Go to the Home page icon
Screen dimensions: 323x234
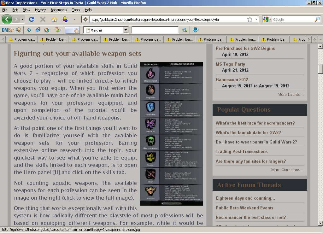pos(54,19)
